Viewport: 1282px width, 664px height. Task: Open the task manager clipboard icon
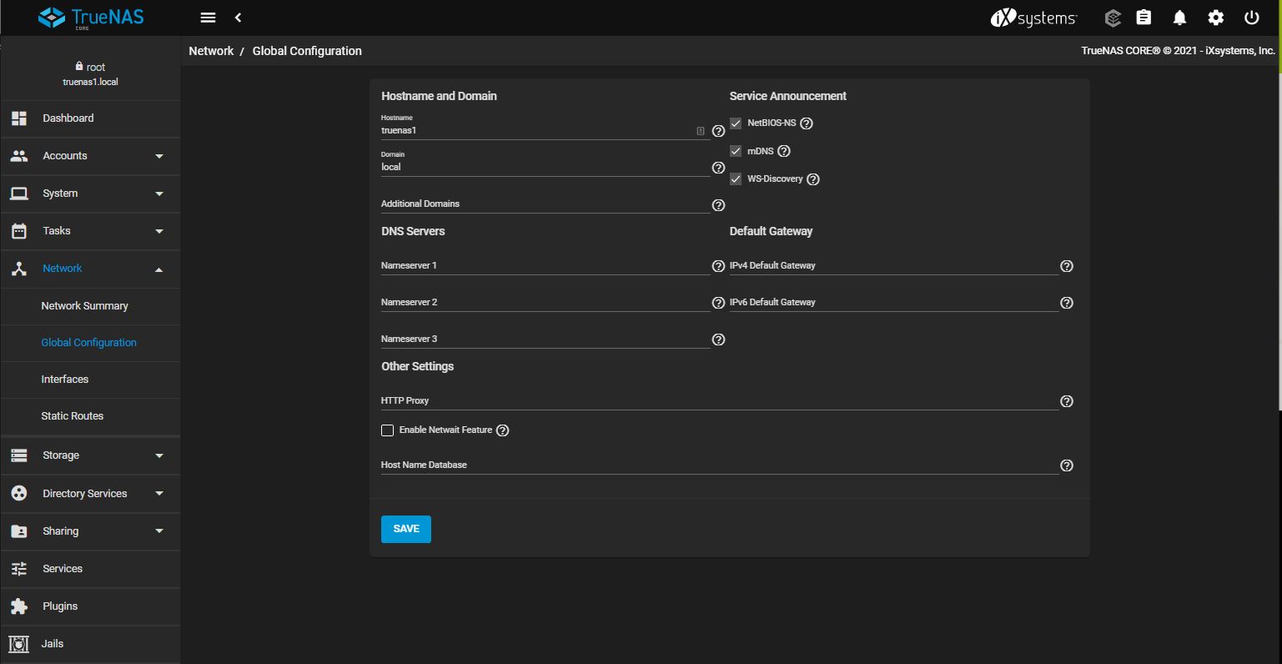coord(1144,18)
